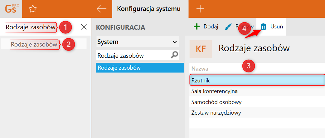Expand the System dropdown
Image resolution: width=325 pixels, height=138 pixels.
click(175, 42)
